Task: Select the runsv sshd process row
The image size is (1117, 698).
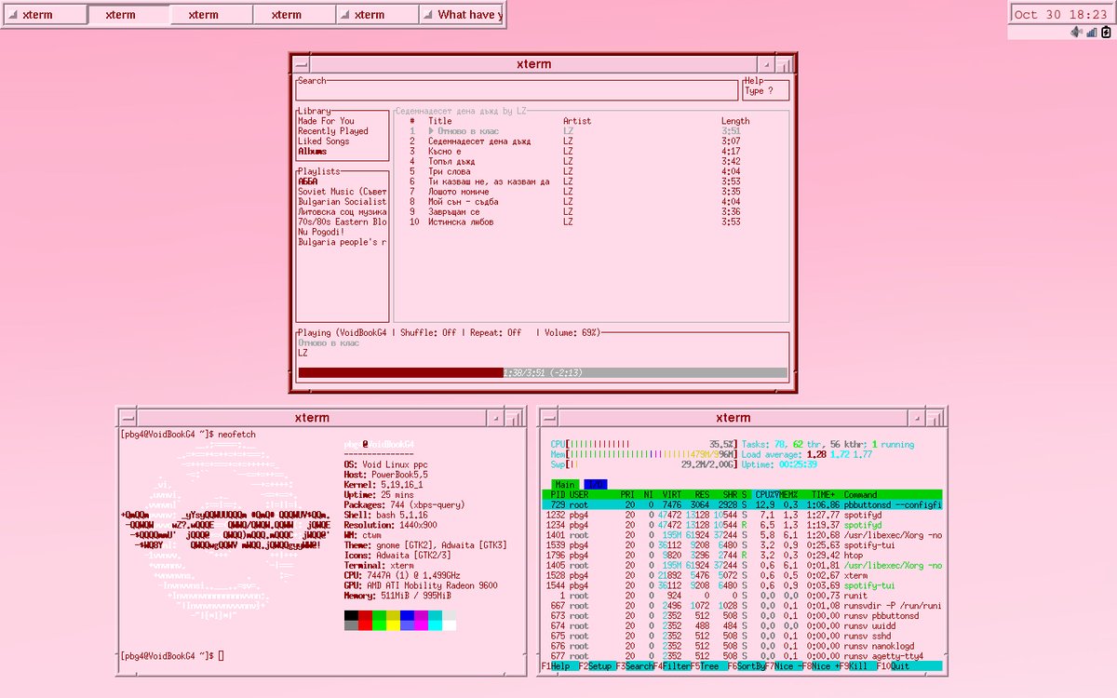Action: coord(742,637)
